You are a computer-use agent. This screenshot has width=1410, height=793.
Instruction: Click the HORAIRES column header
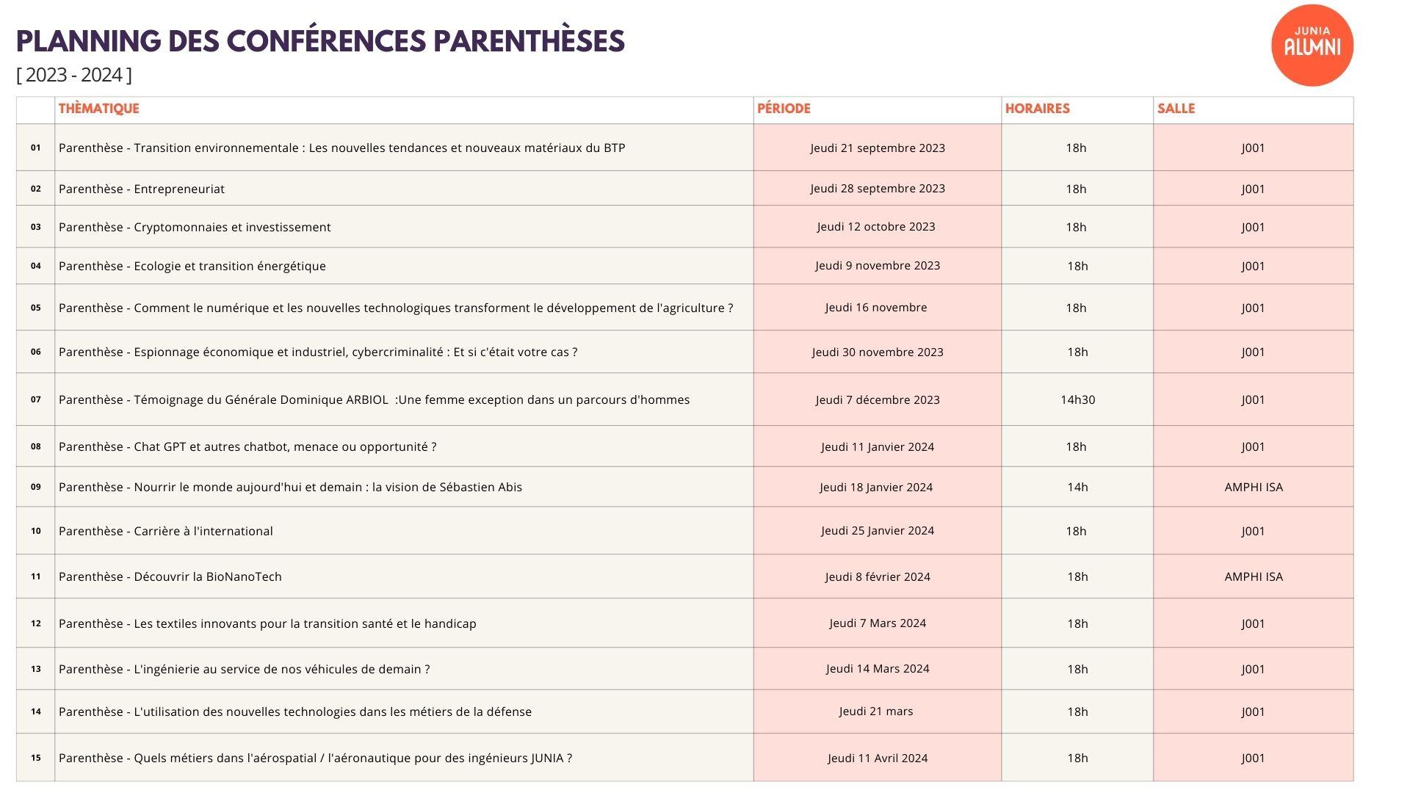(1037, 109)
